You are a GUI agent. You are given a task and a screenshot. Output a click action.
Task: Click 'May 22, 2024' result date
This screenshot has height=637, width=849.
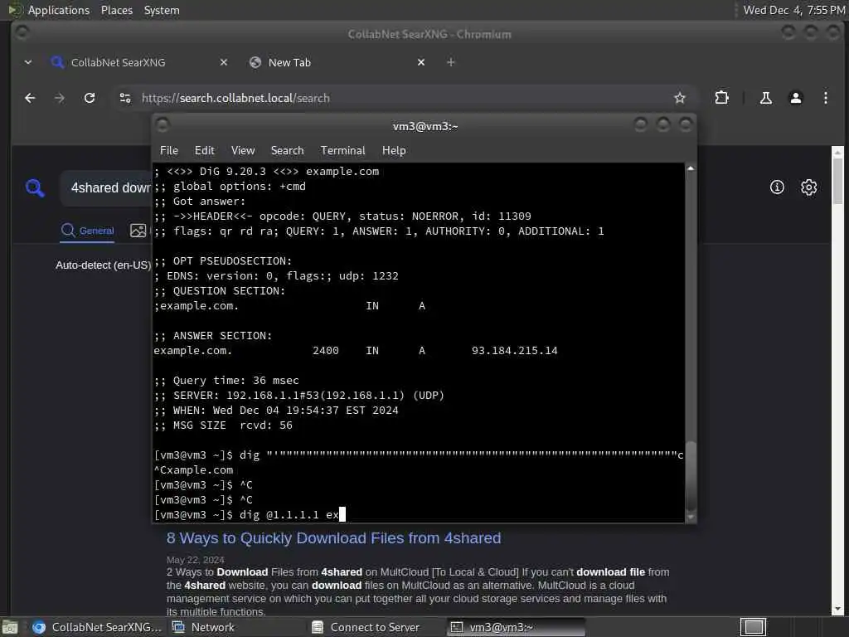196,560
